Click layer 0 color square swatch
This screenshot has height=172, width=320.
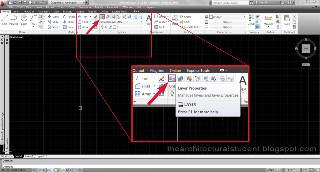click(114, 27)
